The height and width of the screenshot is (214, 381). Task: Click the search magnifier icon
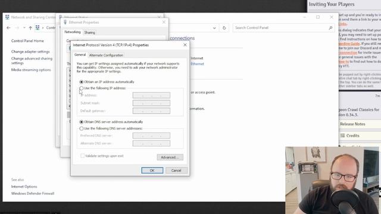330,28
